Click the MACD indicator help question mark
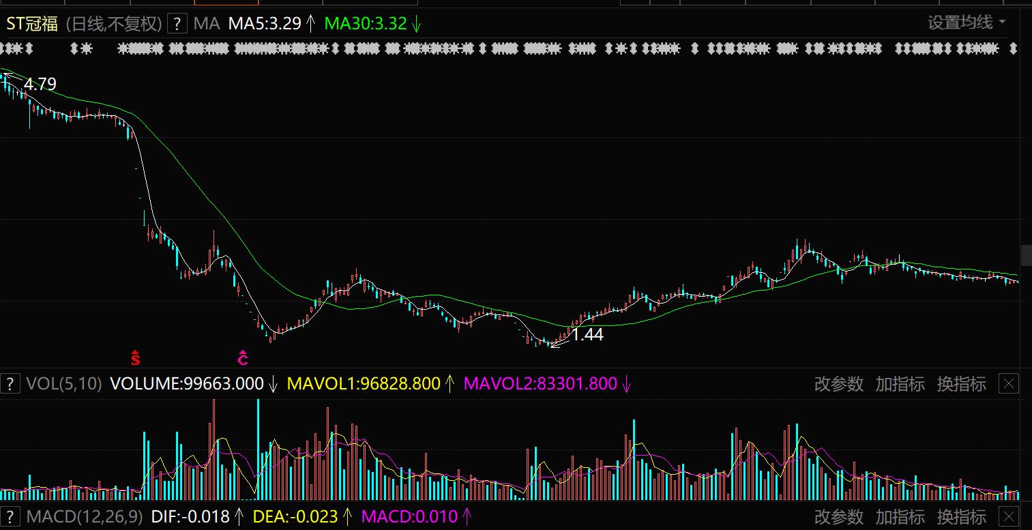Image resolution: width=1032 pixels, height=530 pixels. 10,517
